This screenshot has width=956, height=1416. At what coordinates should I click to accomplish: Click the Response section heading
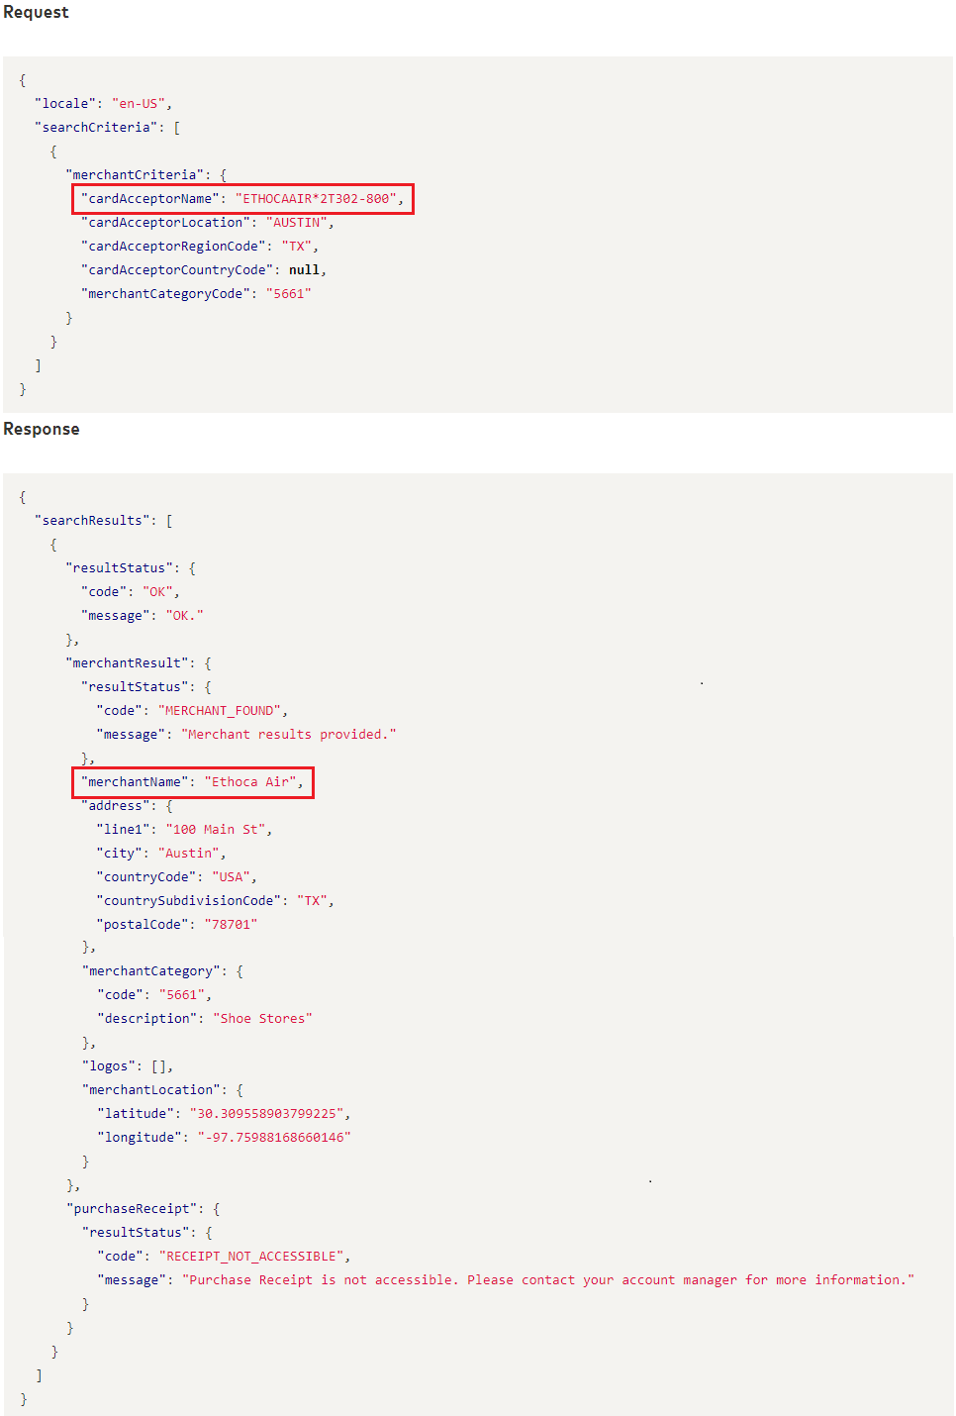point(41,429)
